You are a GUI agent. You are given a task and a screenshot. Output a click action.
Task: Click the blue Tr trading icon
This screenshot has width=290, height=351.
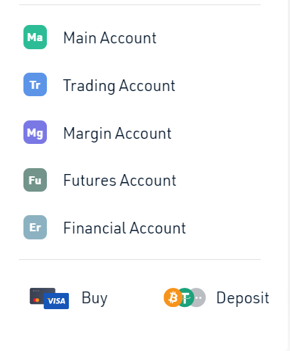tap(35, 84)
